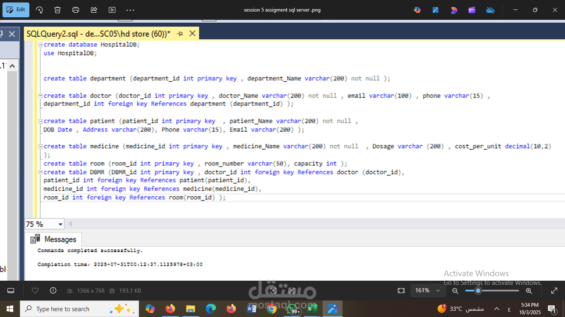Expand the system tray hidden icons chevron
Image resolution: width=565 pixels, height=317 pixels.
(x=497, y=309)
